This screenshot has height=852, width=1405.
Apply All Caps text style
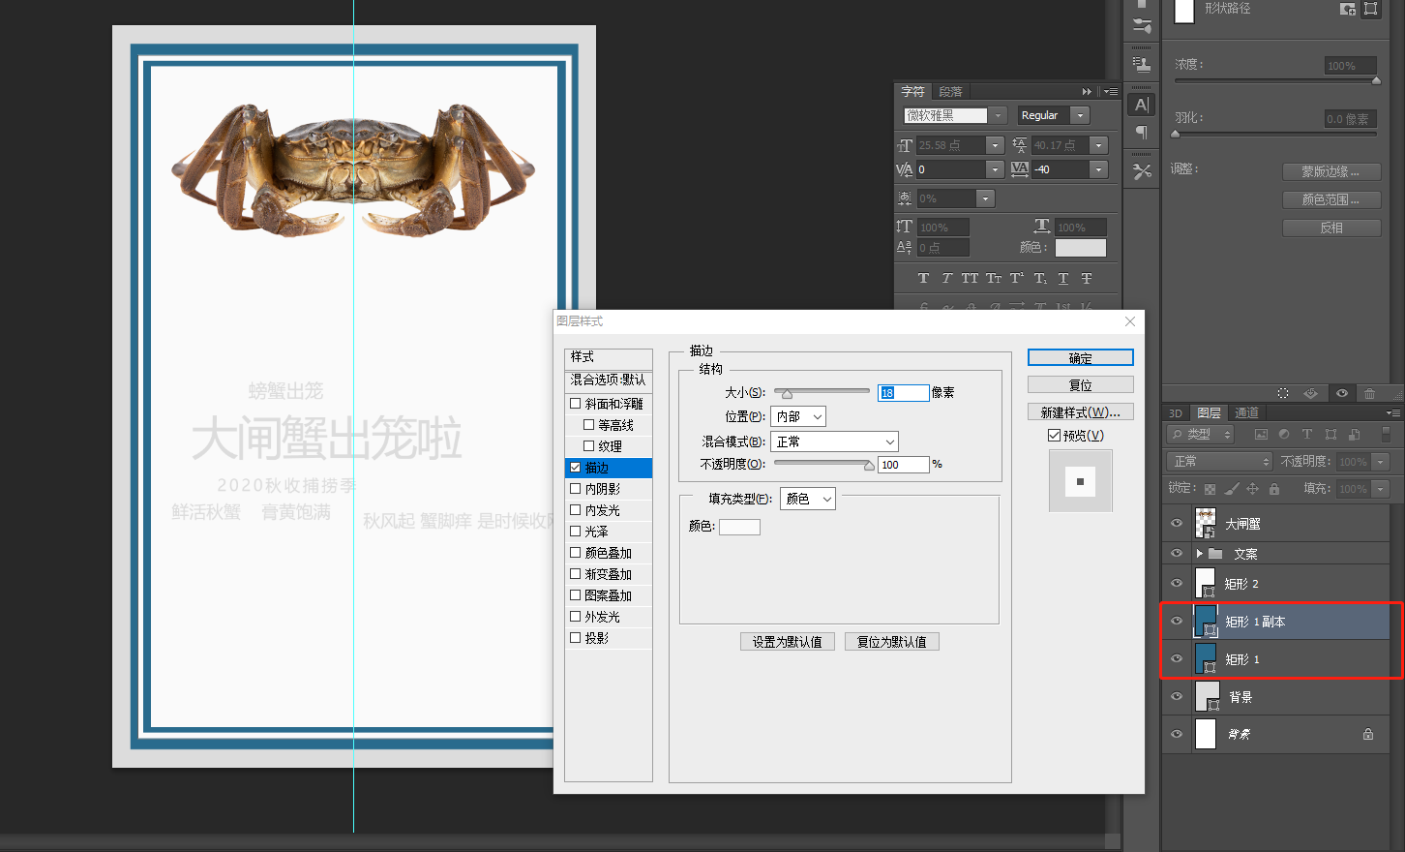tap(970, 278)
